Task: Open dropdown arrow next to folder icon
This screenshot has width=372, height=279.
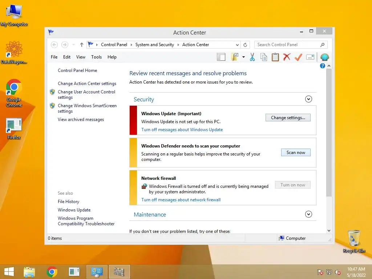Action: 243,57
